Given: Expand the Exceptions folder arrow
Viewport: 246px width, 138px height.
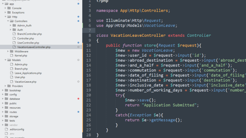Looking at the screenshot, I should pos(5,12).
